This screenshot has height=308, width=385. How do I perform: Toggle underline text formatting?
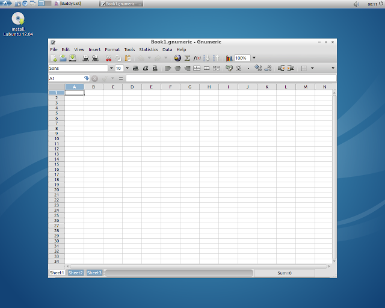[155, 69]
